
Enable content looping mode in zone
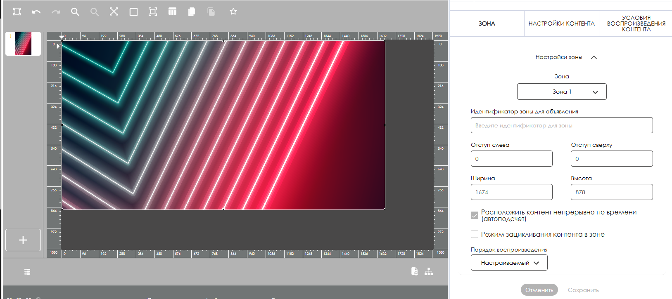point(475,234)
